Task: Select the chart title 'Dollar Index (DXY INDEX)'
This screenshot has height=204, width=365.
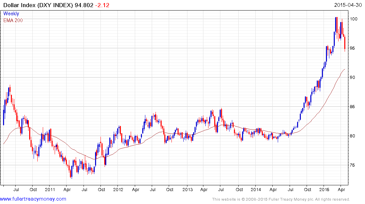Action: pos(38,5)
